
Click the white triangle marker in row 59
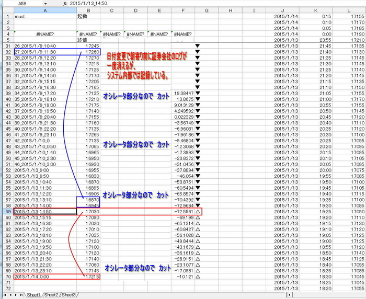click(198, 212)
